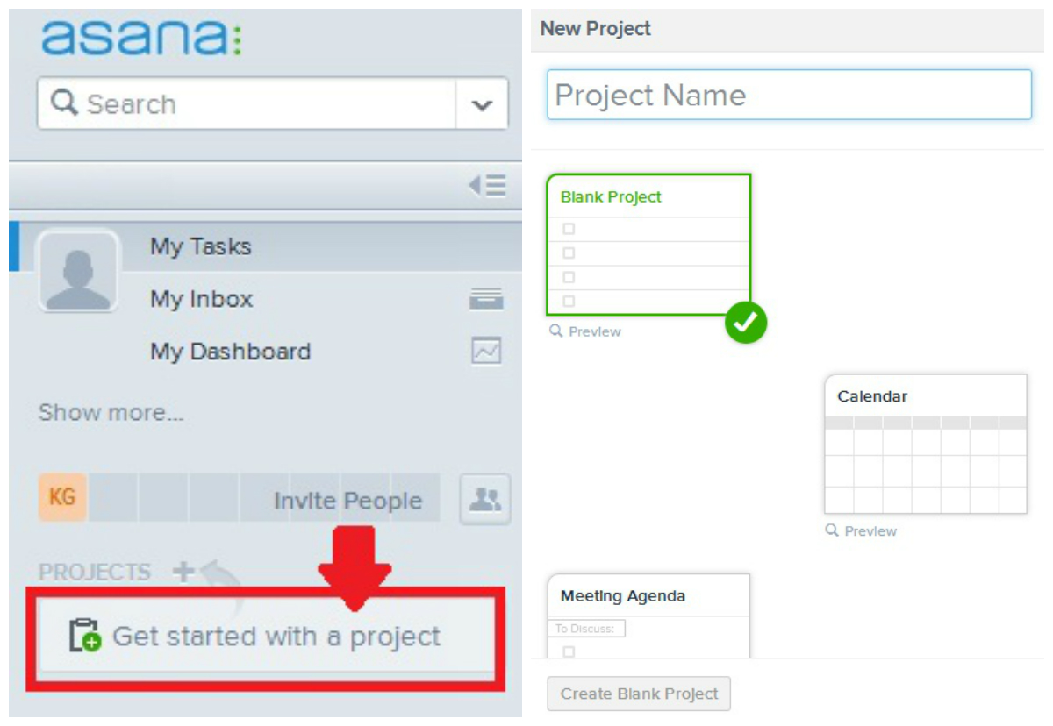
Task: Select the Meeting Agenda template thumbnail
Action: (x=648, y=616)
